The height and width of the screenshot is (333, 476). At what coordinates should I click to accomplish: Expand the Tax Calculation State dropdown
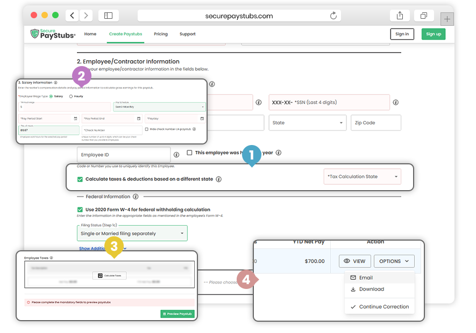tap(362, 176)
